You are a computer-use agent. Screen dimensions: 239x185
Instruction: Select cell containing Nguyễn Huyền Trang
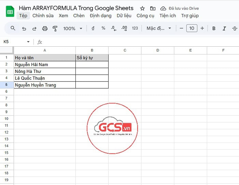44,85
